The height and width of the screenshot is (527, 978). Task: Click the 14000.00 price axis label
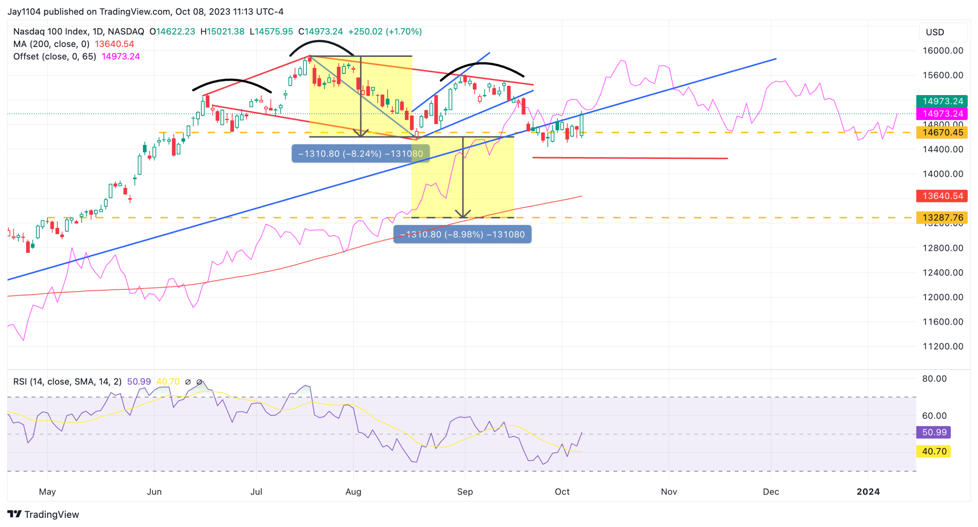pyautogui.click(x=942, y=174)
